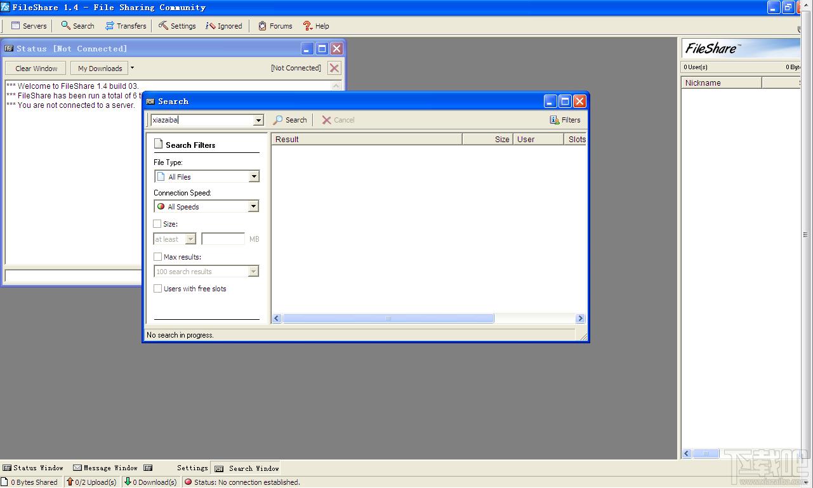Screen dimensions: 813x488
Task: Click into the xiazaiba search term field
Action: tap(202, 120)
